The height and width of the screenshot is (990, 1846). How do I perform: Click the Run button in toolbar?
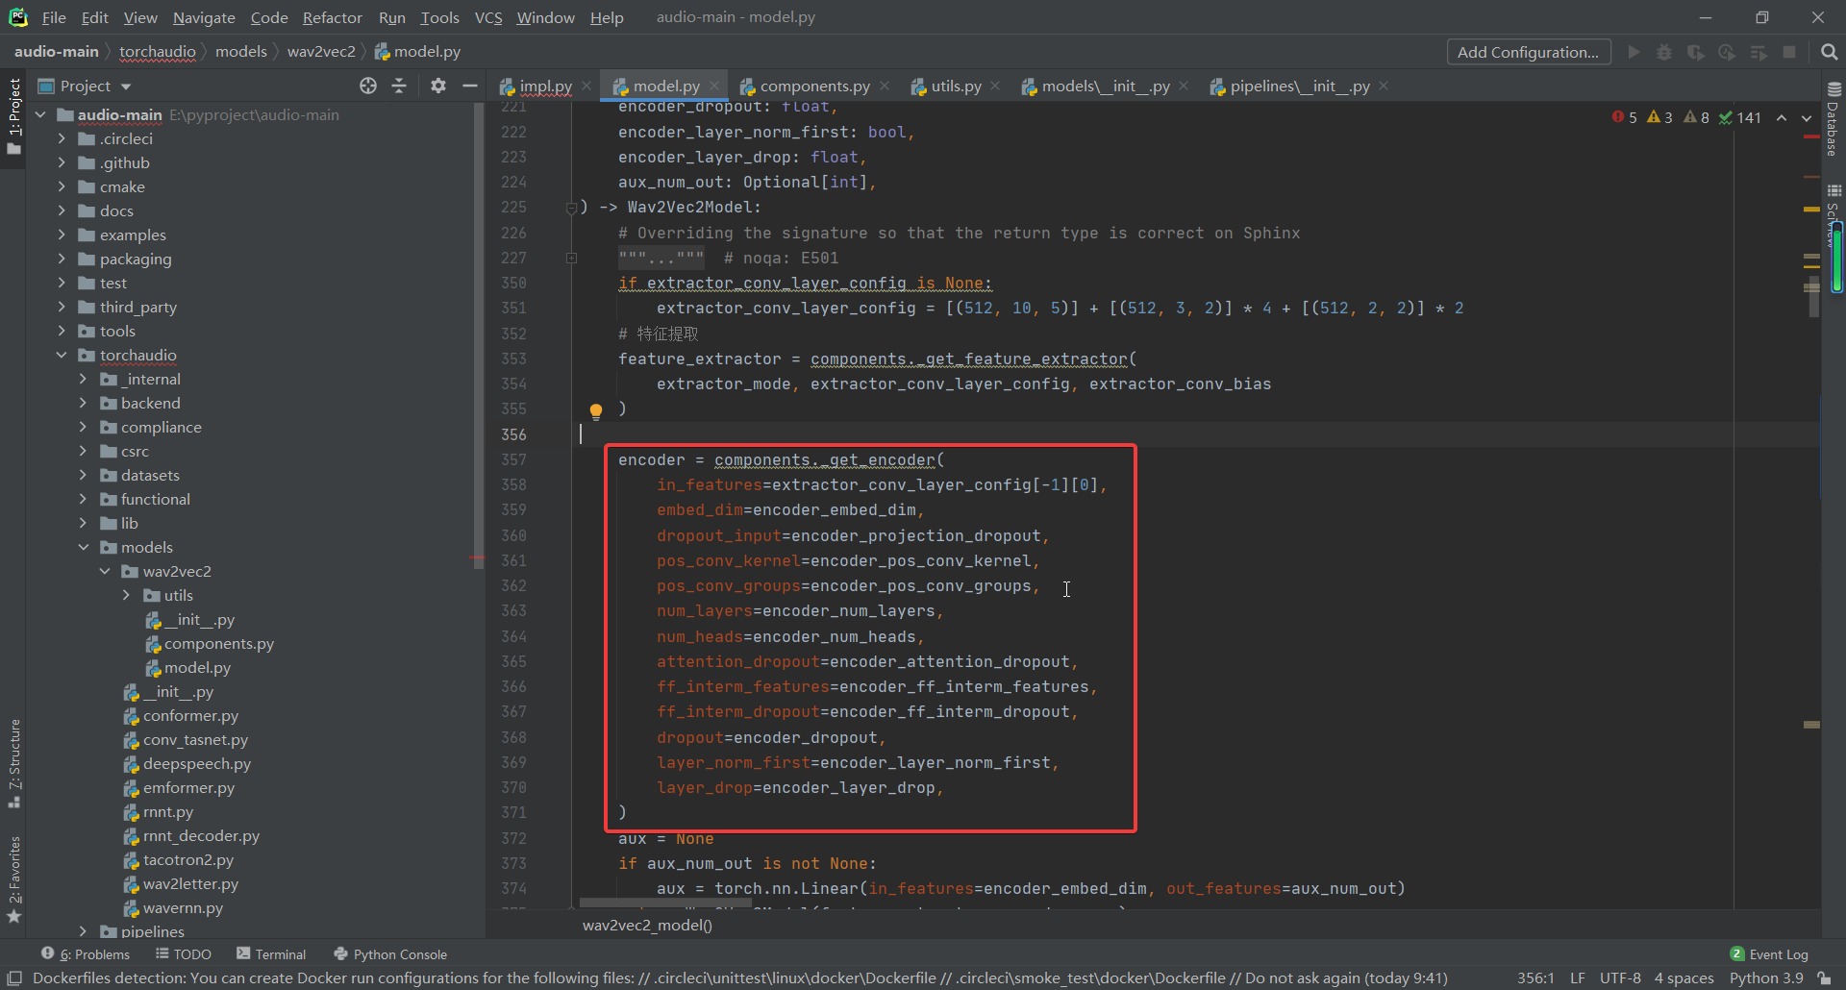[x=1634, y=52]
